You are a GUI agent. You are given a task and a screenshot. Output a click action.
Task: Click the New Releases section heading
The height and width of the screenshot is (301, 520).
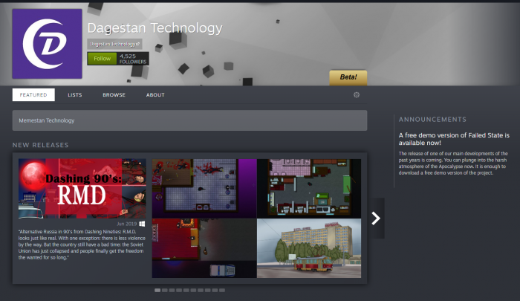40,145
